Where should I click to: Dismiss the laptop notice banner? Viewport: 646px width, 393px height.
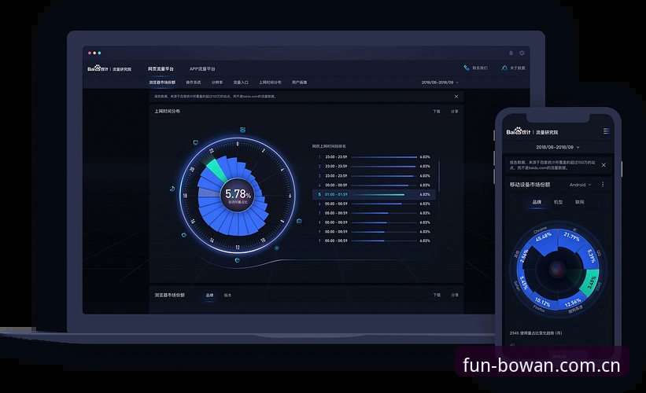pyautogui.click(x=456, y=97)
